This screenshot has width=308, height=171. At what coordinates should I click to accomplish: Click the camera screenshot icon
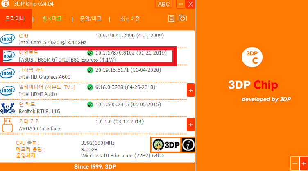tap(183, 18)
